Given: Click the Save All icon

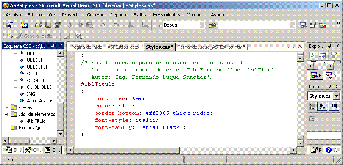Looking at the screenshot, I should pos(58,25).
